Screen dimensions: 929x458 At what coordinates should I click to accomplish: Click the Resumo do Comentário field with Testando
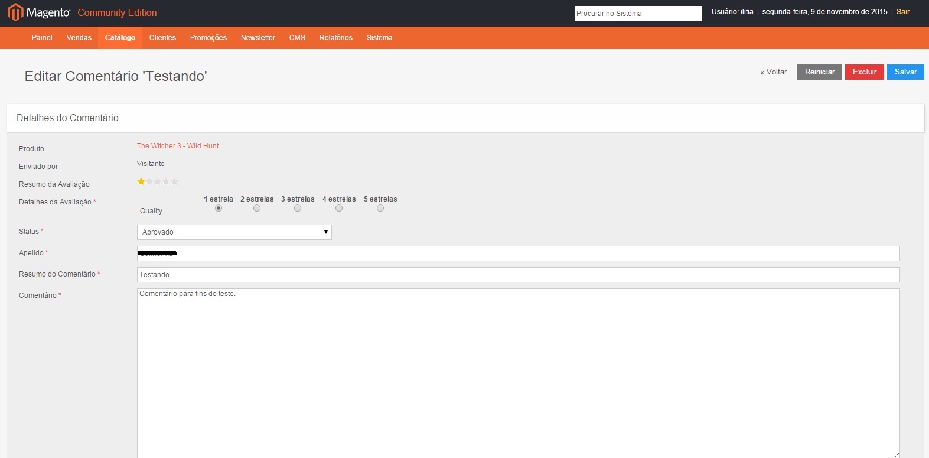pos(518,275)
